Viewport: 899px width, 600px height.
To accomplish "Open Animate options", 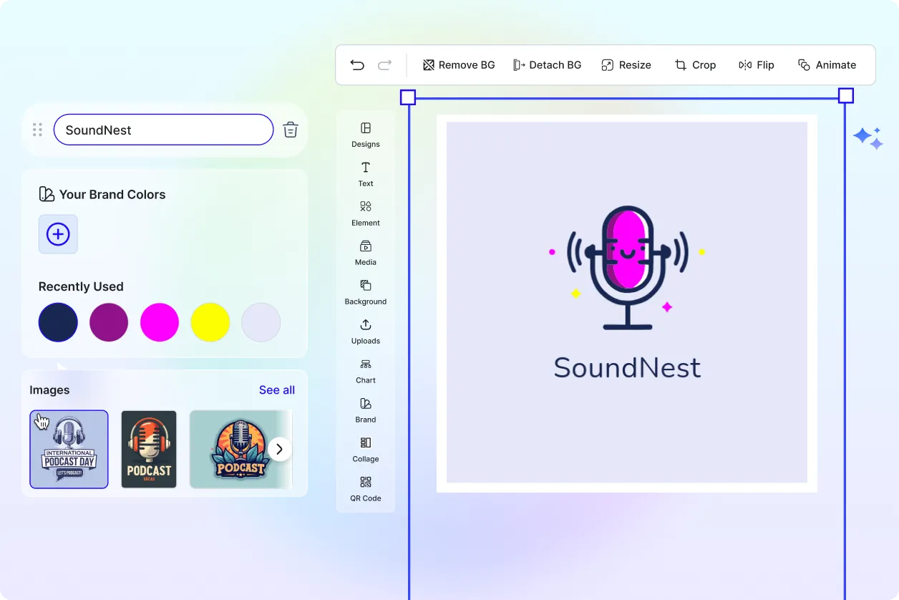I will [x=827, y=65].
